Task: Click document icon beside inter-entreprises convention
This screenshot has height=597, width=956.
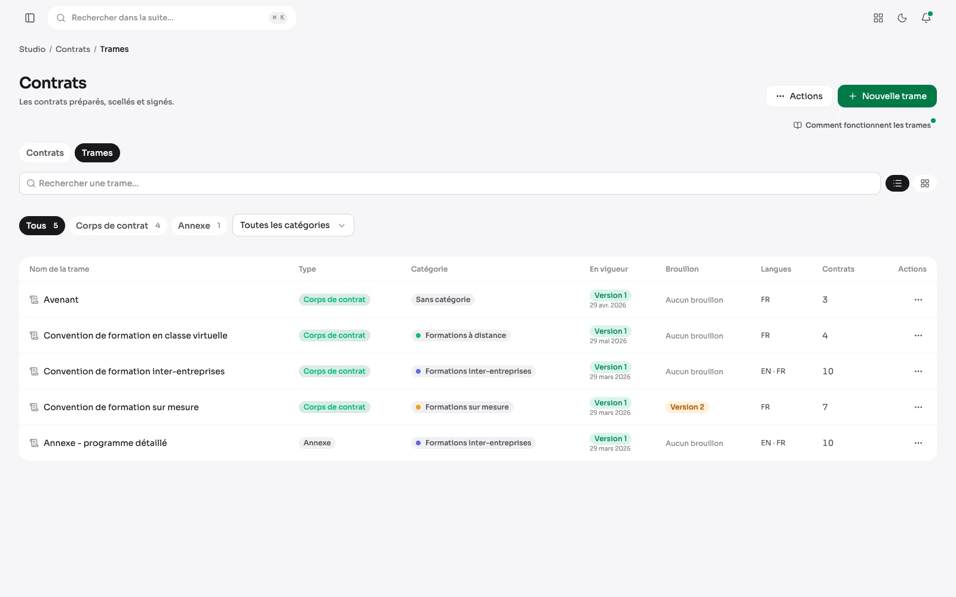Action: tap(34, 371)
